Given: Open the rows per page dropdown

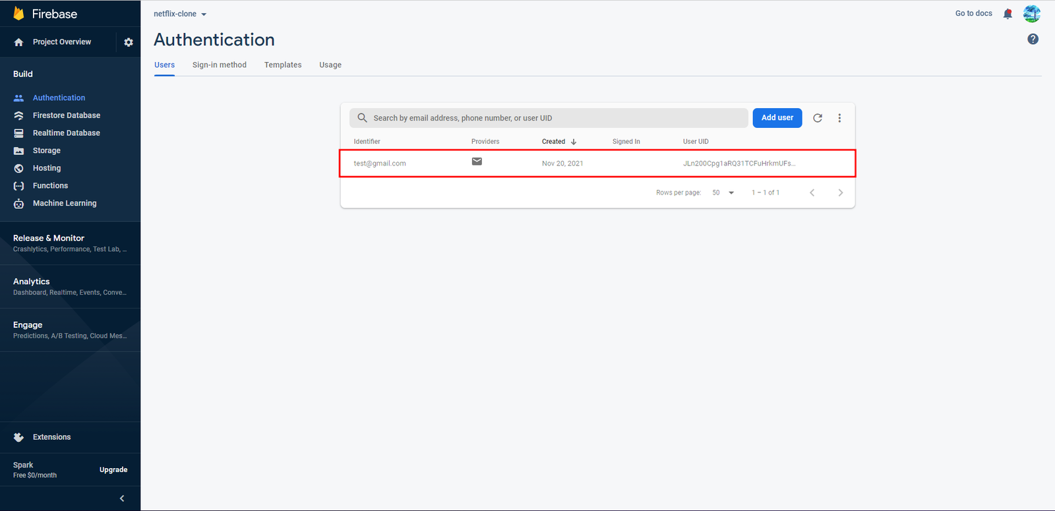Looking at the screenshot, I should click(723, 193).
